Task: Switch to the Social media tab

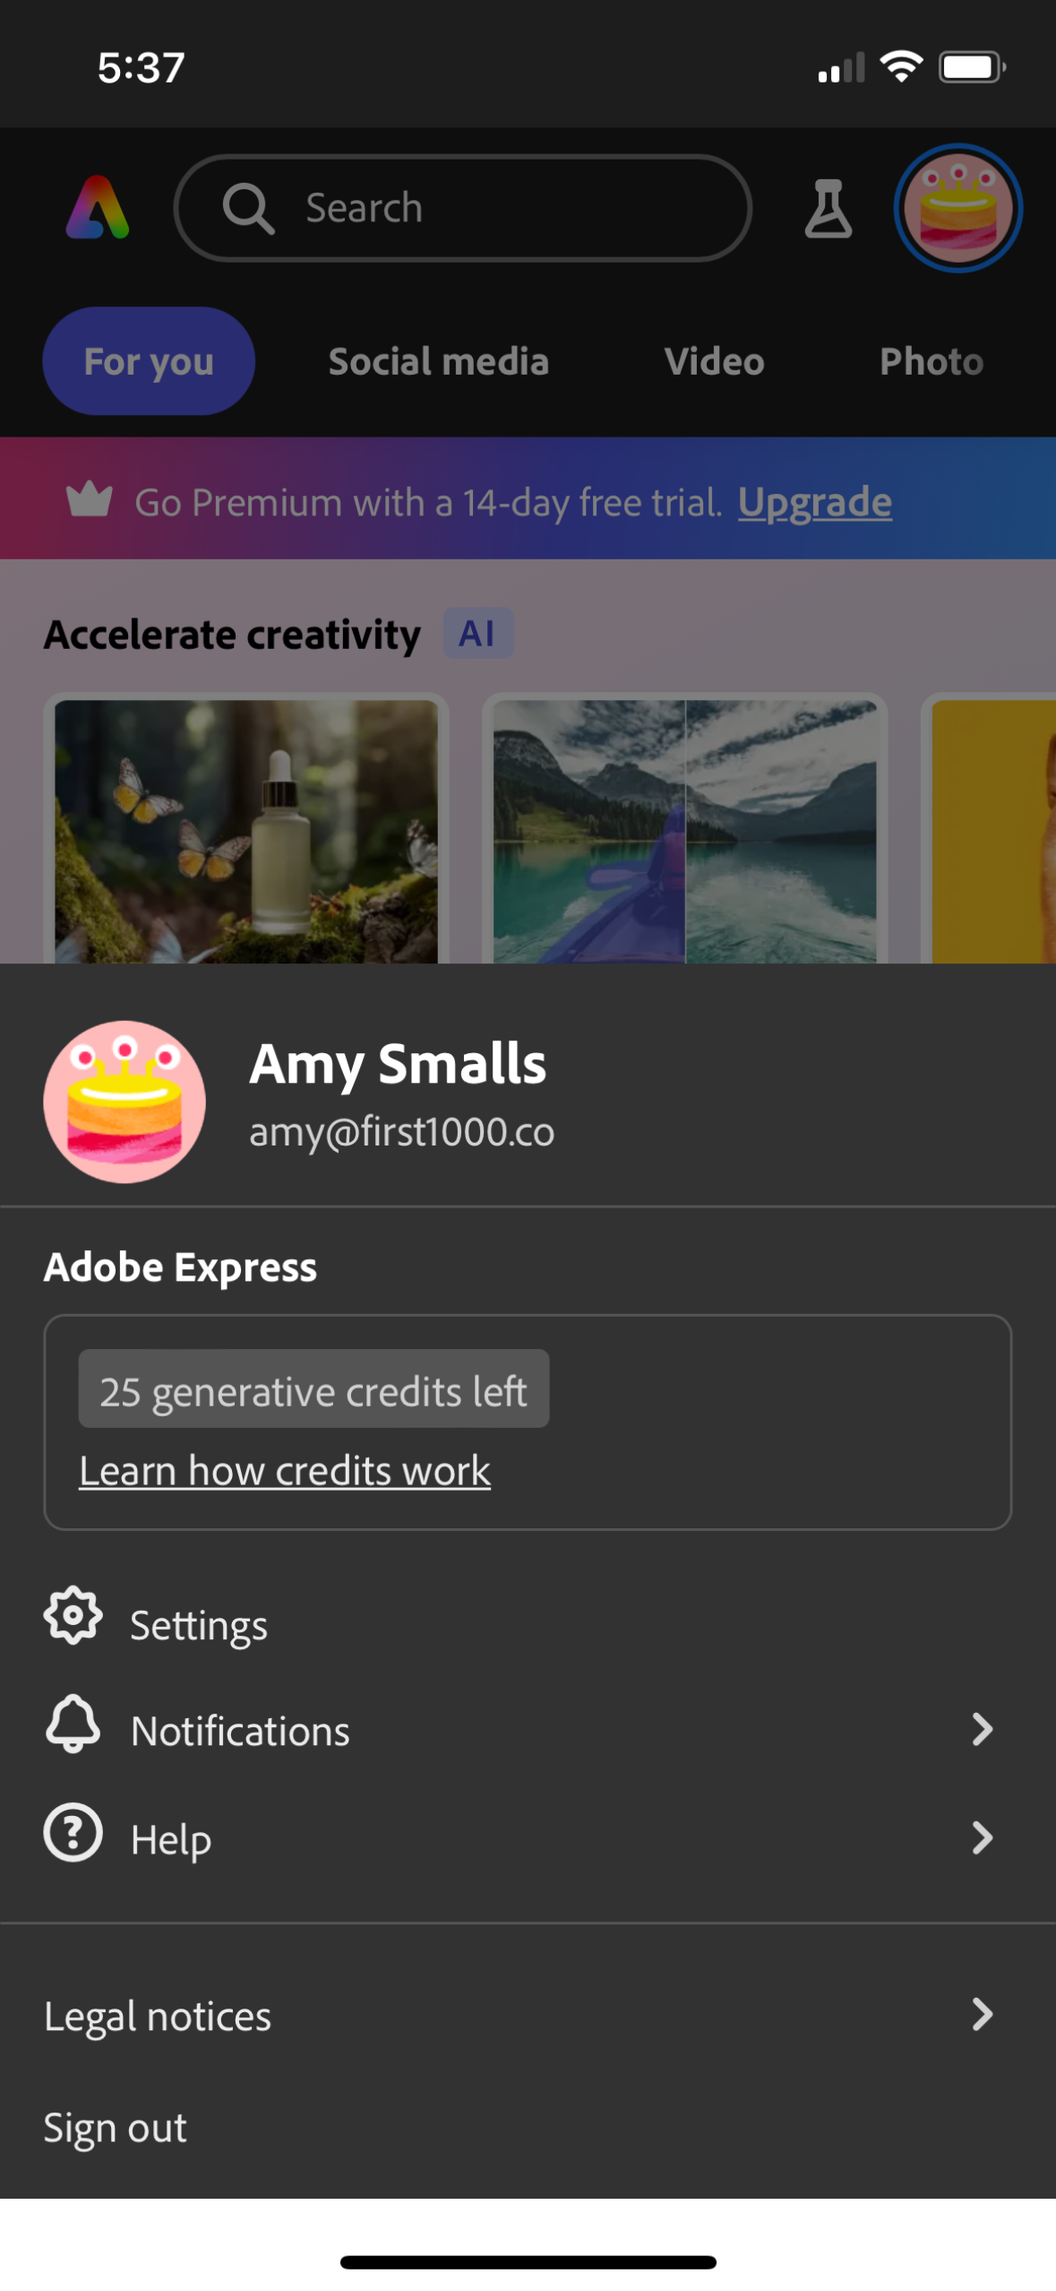Action: click(x=438, y=361)
